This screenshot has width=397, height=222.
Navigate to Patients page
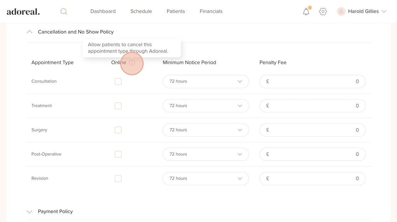pos(176,11)
